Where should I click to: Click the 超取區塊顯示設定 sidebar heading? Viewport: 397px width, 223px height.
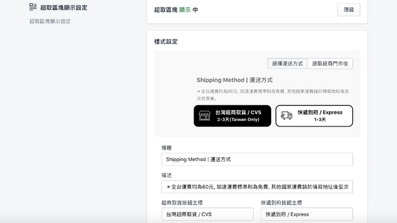[64, 7]
